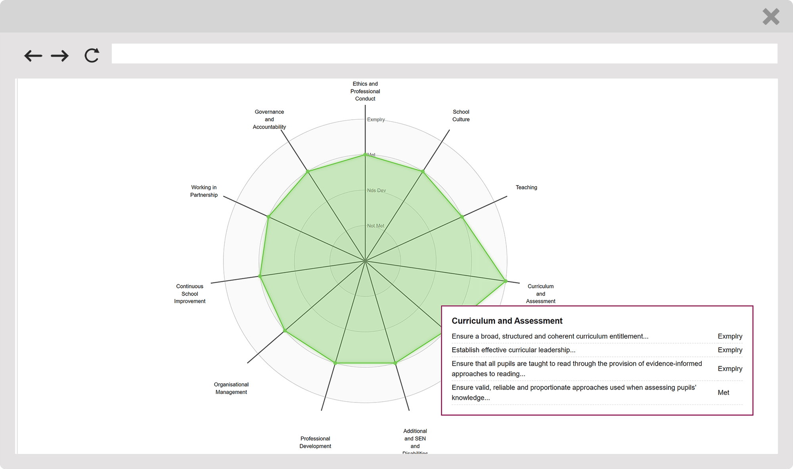793x469 pixels.
Task: Click the Curriculum and Assessment axis label
Action: click(540, 294)
